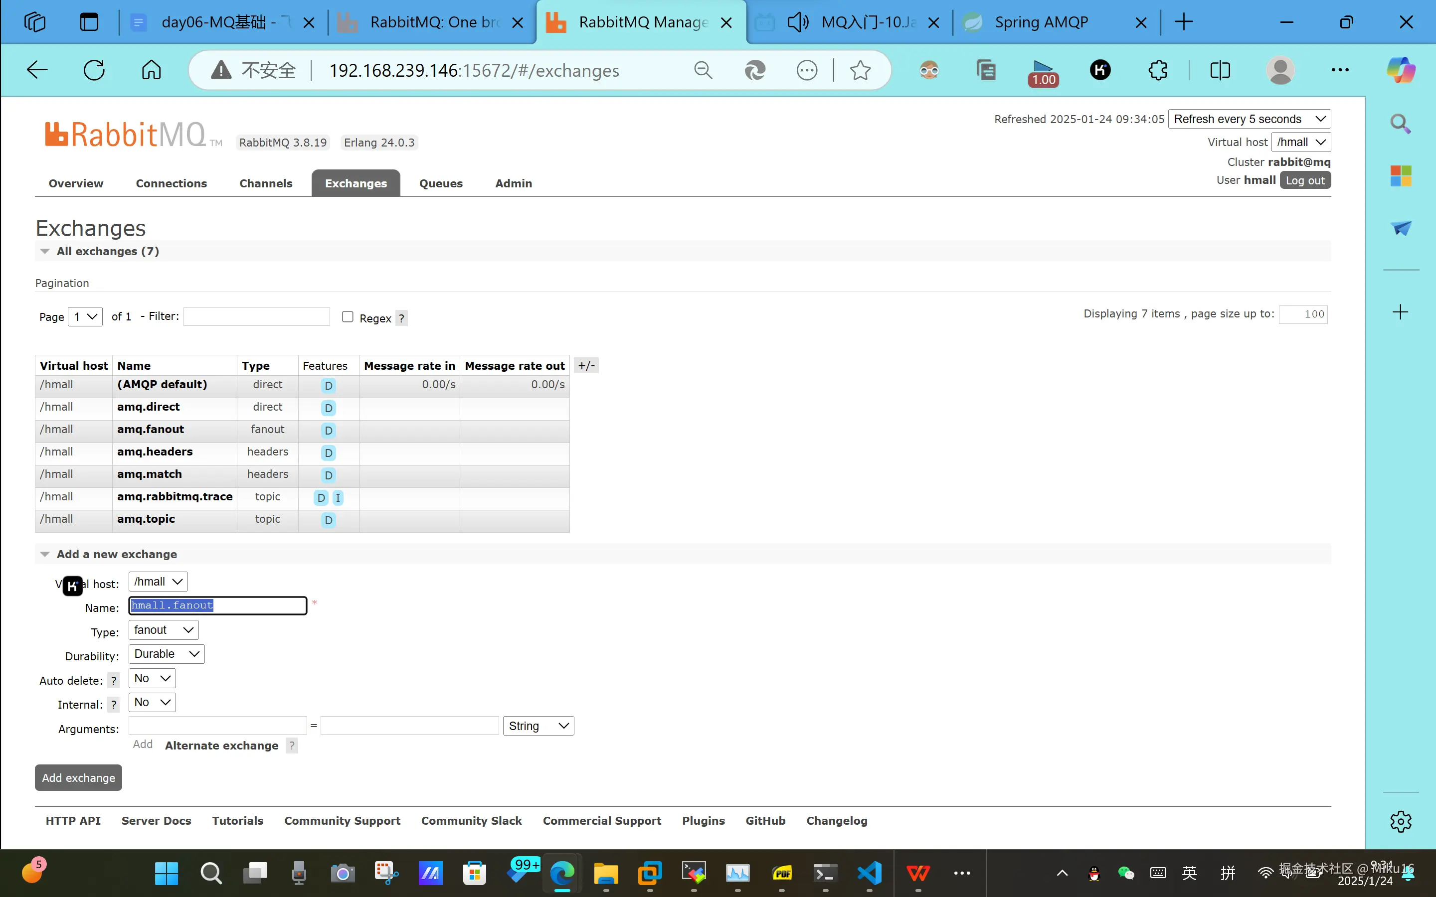
Task: Collapse the All exchanges section
Action: (45, 252)
